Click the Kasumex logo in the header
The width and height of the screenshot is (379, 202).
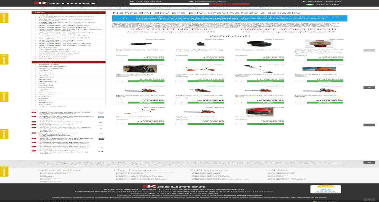coord(65,3)
